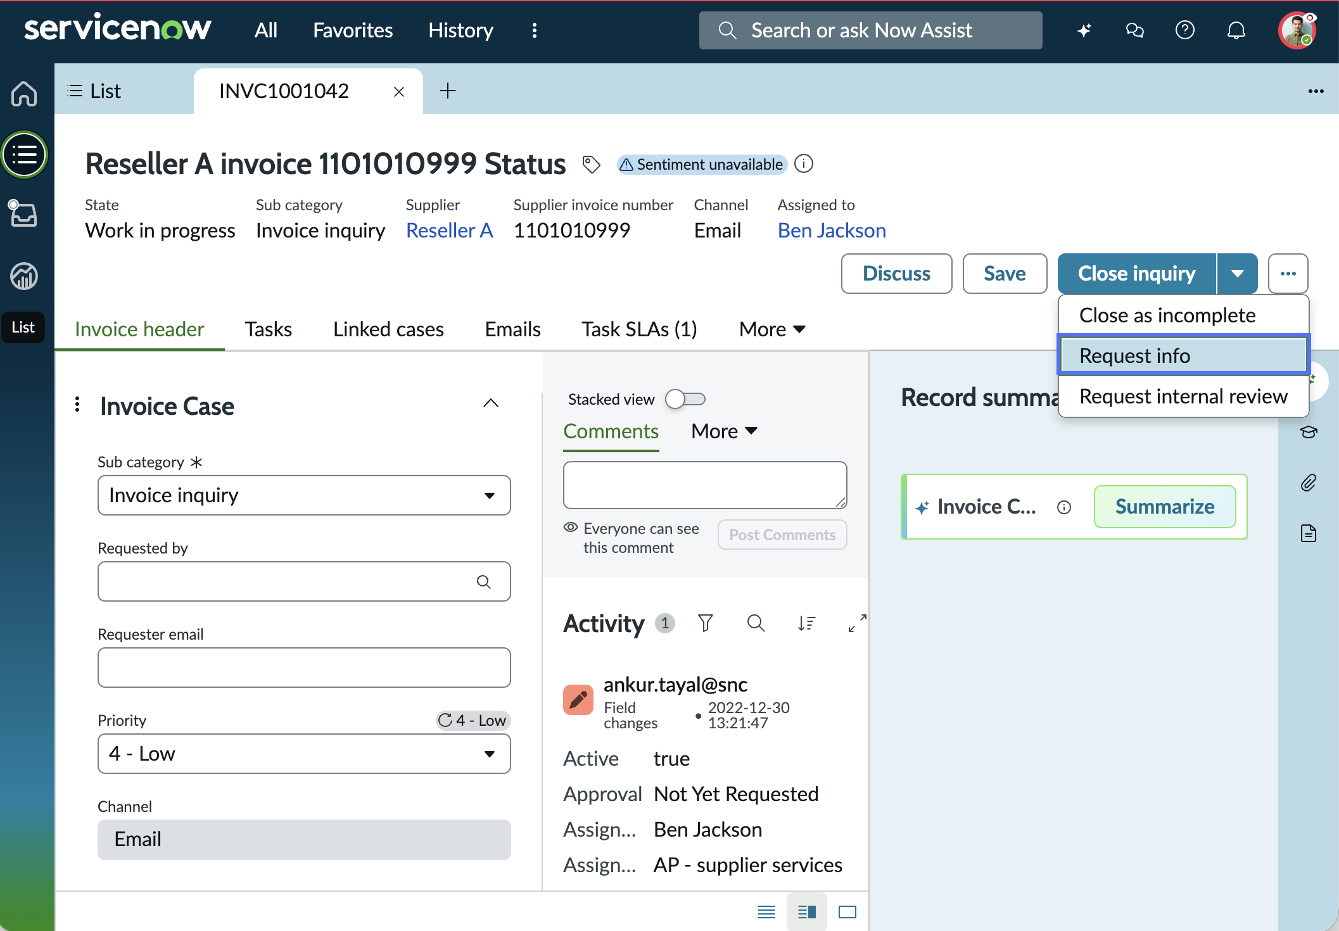Click the 4 - Low priority reset badge

pyautogui.click(x=473, y=720)
